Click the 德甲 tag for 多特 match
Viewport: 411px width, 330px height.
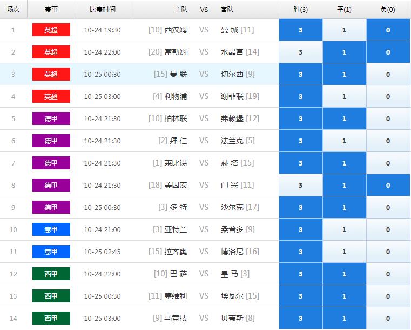(51, 207)
